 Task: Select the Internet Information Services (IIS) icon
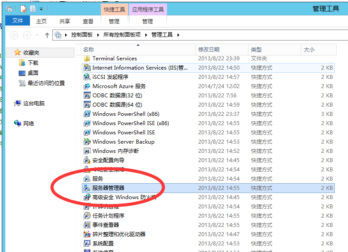tap(87, 68)
